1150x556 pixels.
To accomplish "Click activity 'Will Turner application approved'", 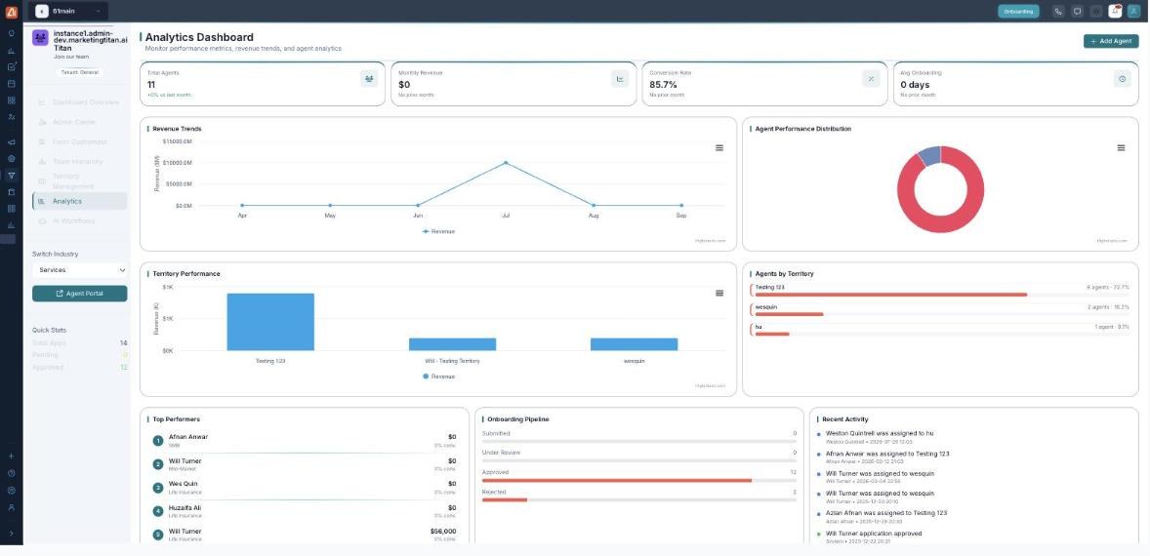I will [874, 534].
